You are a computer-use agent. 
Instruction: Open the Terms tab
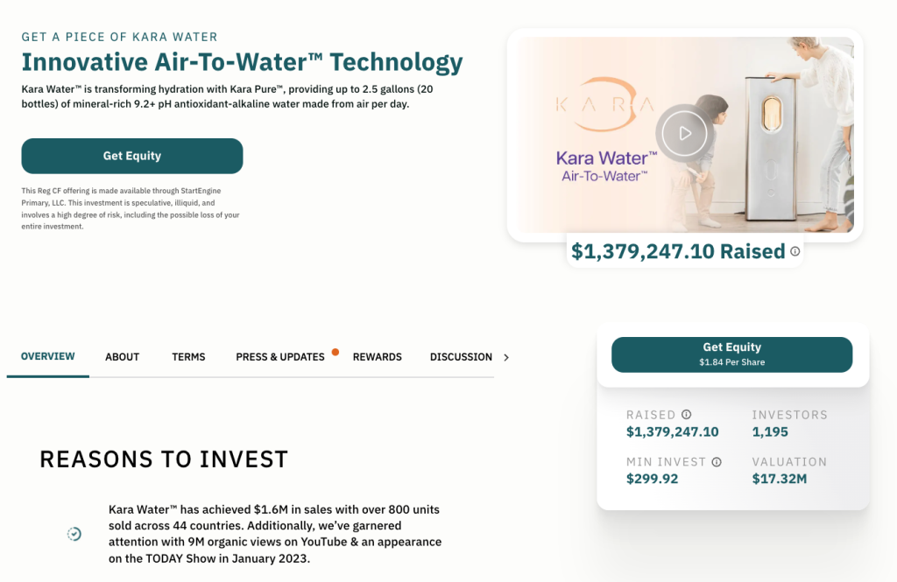(x=189, y=357)
